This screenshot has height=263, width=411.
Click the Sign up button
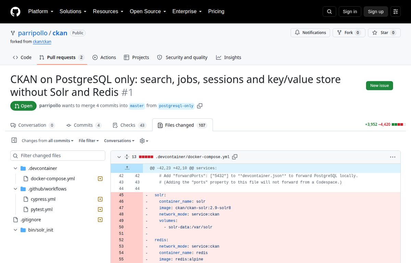tap(376, 12)
